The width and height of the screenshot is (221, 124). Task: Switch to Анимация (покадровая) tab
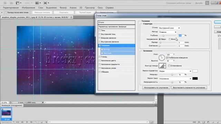click(x=12, y=105)
